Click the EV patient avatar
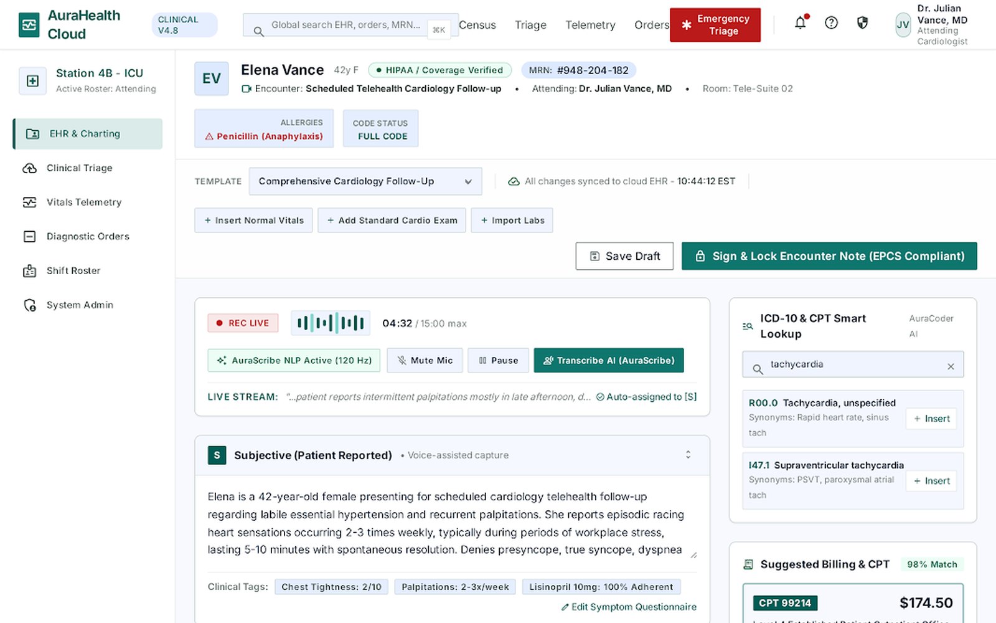This screenshot has height=623, width=996. [212, 78]
